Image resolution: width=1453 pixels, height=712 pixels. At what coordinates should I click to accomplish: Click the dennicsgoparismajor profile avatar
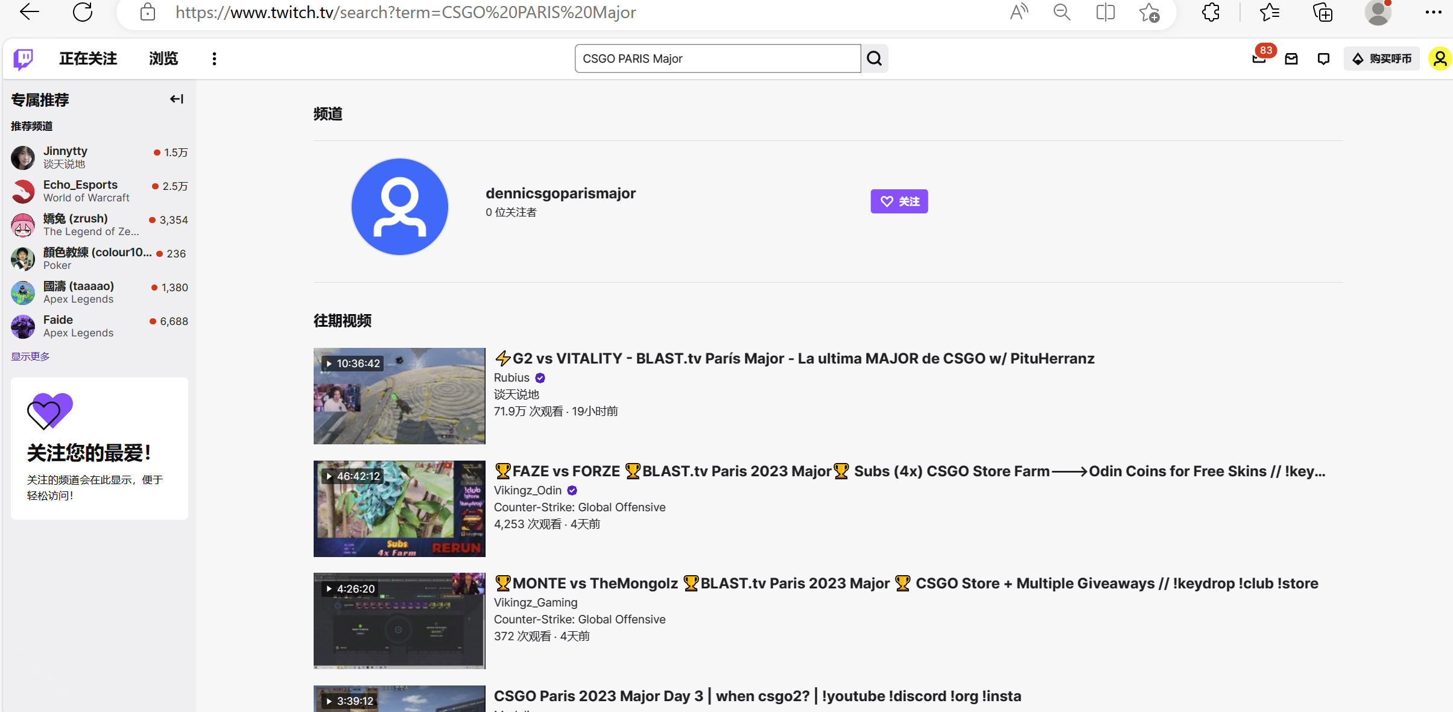pyautogui.click(x=400, y=207)
